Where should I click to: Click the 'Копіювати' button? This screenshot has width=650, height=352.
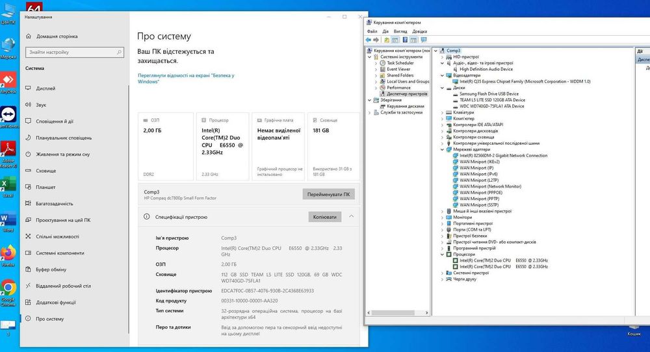324,217
